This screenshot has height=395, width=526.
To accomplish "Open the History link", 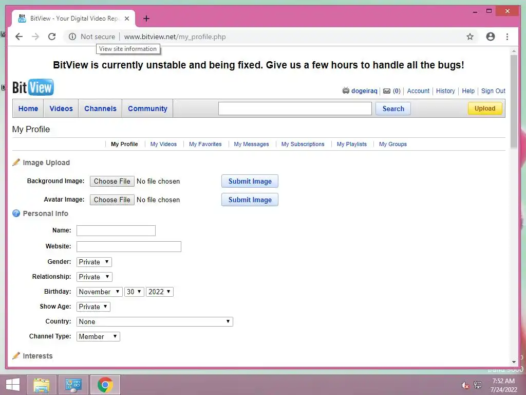I will tap(445, 91).
